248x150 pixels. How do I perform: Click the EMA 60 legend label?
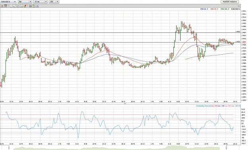pos(204,9)
